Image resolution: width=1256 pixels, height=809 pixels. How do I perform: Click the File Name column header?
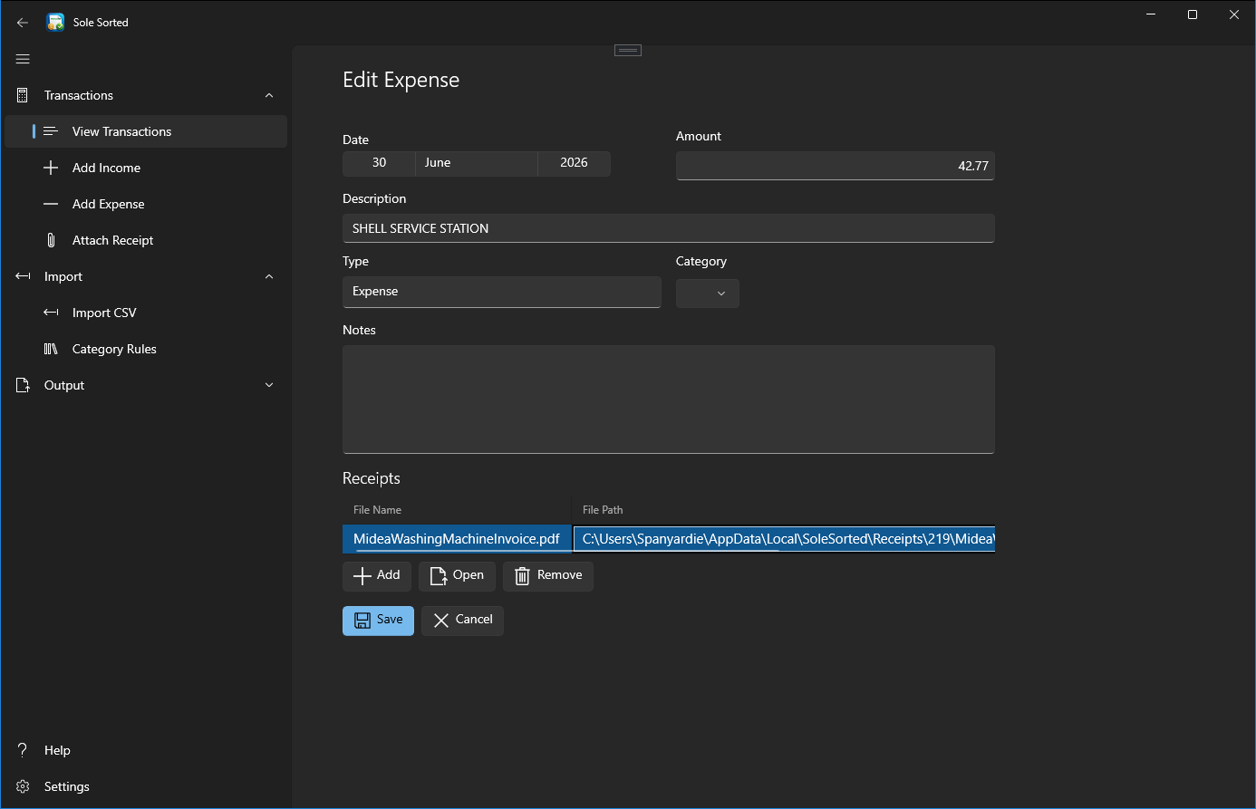(457, 510)
